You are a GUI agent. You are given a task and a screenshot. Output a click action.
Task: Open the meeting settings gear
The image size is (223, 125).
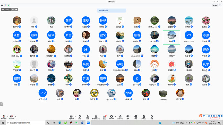tap(152, 117)
